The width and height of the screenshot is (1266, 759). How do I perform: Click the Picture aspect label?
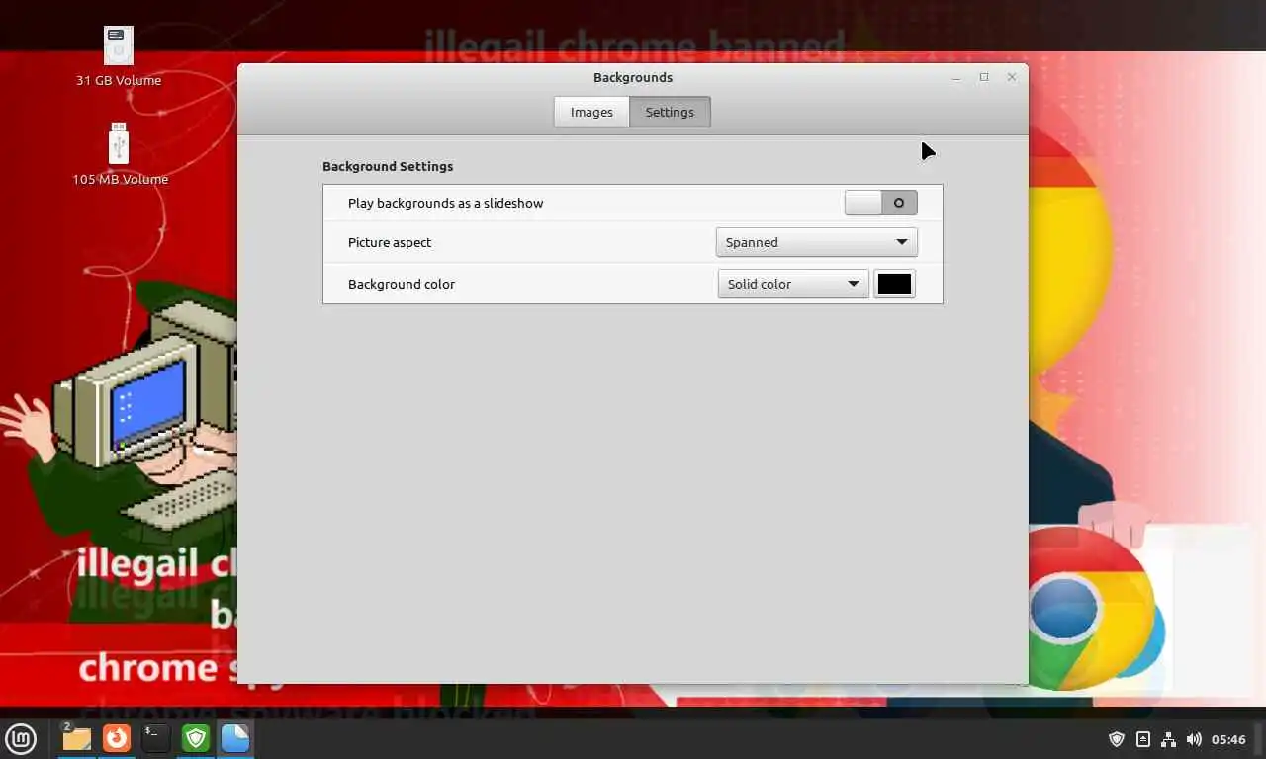click(390, 242)
